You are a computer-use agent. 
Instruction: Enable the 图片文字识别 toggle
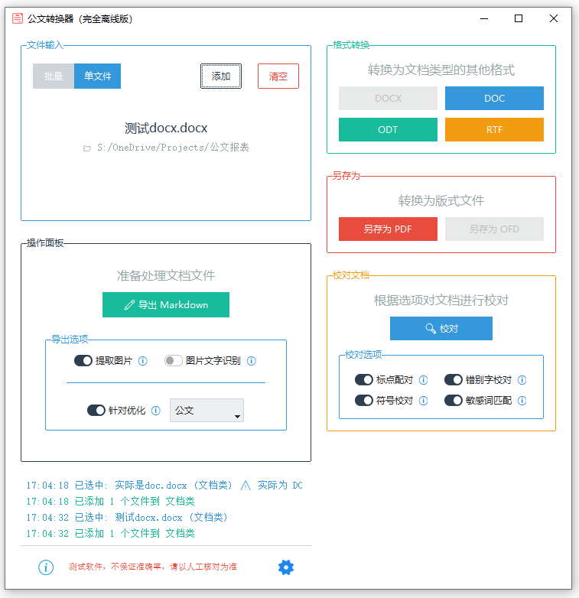(x=174, y=361)
